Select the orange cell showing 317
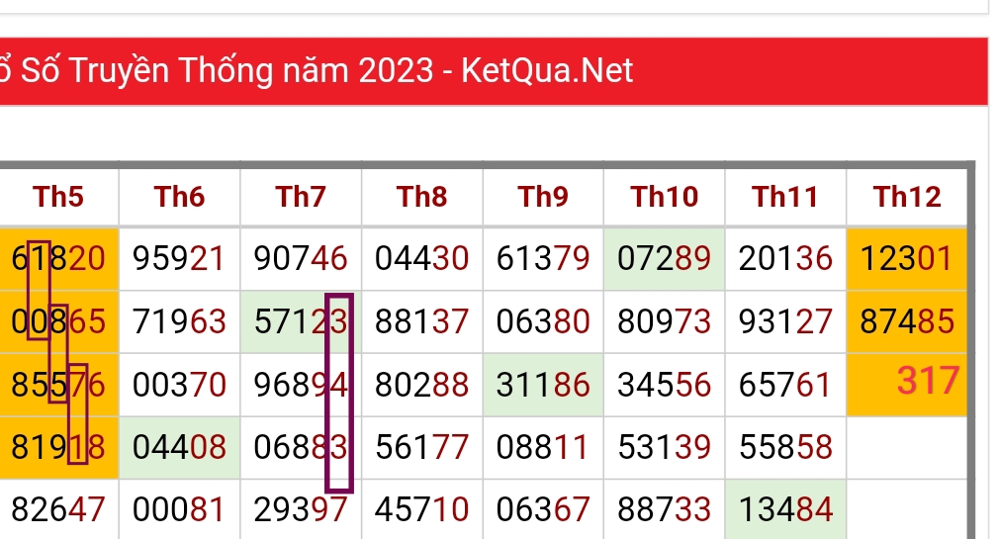This screenshot has width=998, height=539. tap(907, 384)
